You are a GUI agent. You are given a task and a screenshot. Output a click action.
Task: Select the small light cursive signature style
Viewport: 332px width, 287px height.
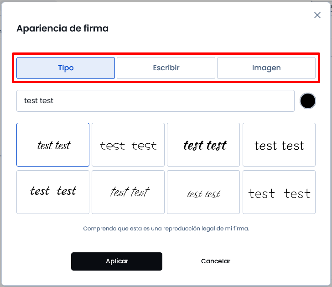203,192
